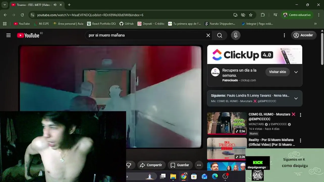This screenshot has height=182, width=324.
Task: Open YouTube settings three-dot menu
Action: pyautogui.click(x=284, y=35)
